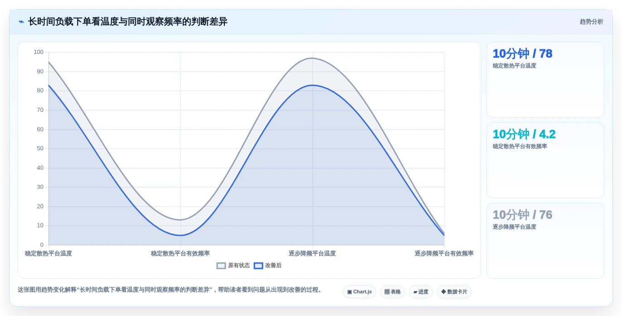Image resolution: width=622 pixels, height=316 pixels.
Task: Click the y-axis value 100
Action: click(x=39, y=52)
